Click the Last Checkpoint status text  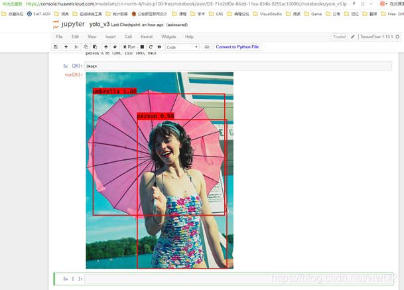(137, 25)
